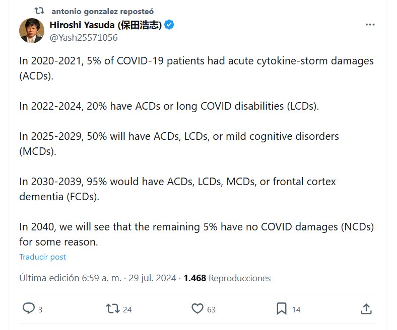Screen dimensions: 397x330
Task: Open edit history via "Última edición" timestamp
Action: [97, 278]
